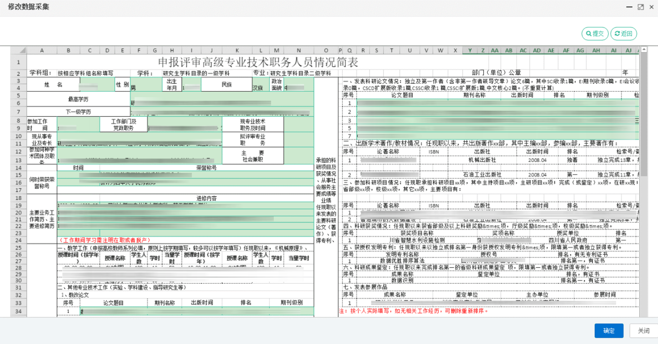The height and width of the screenshot is (344, 658).
Task: Select column A header
Action: click(x=42, y=50)
